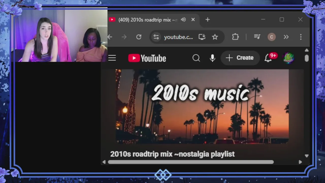
Task: Open the browser extensions puzzle icon
Action: coord(235,37)
